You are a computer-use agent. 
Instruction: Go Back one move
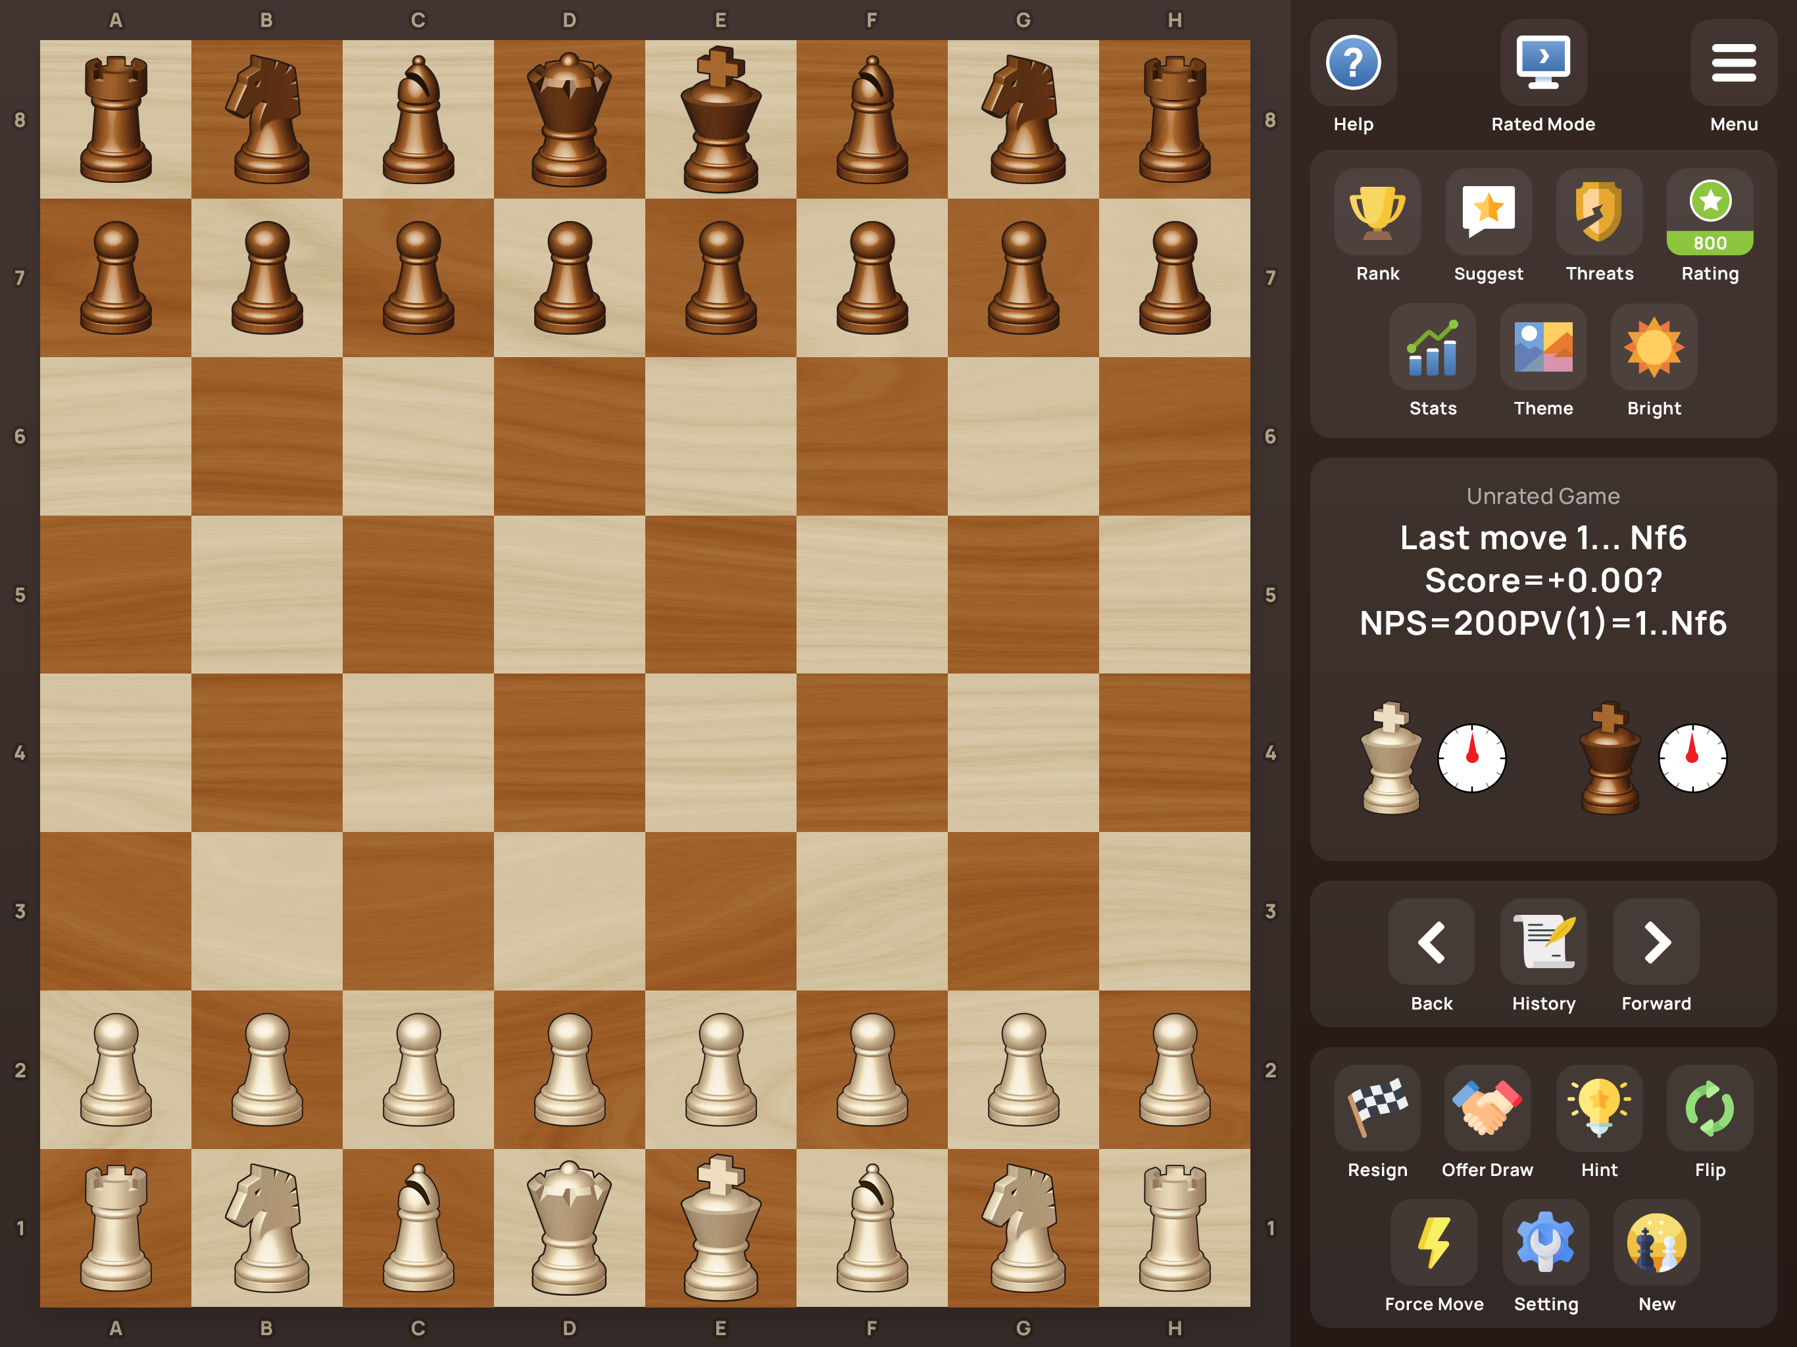click(1431, 943)
